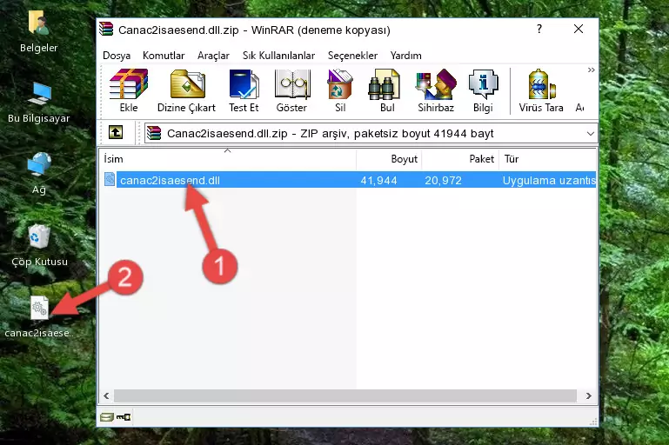Click the horizontal scrollbar track
Image resolution: width=669 pixels, height=445 pixels.
(345, 396)
